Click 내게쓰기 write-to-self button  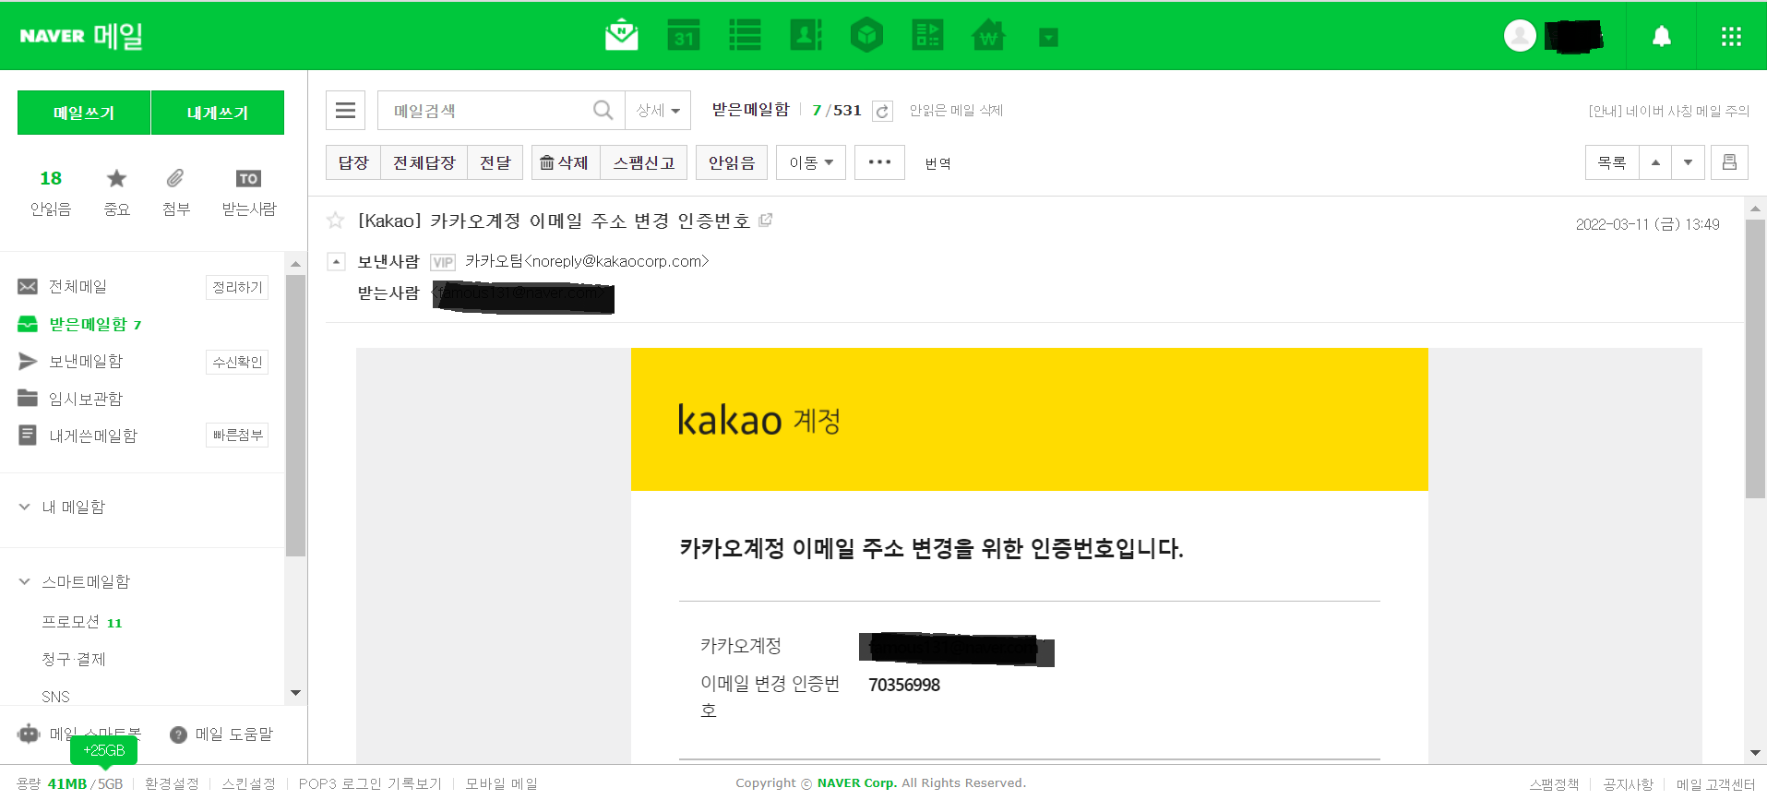coord(218,113)
